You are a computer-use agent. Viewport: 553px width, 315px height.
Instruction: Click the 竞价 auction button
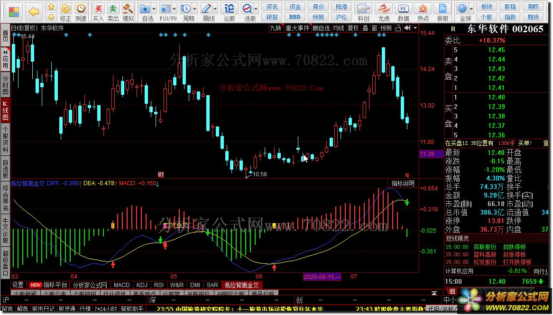coord(318,7)
